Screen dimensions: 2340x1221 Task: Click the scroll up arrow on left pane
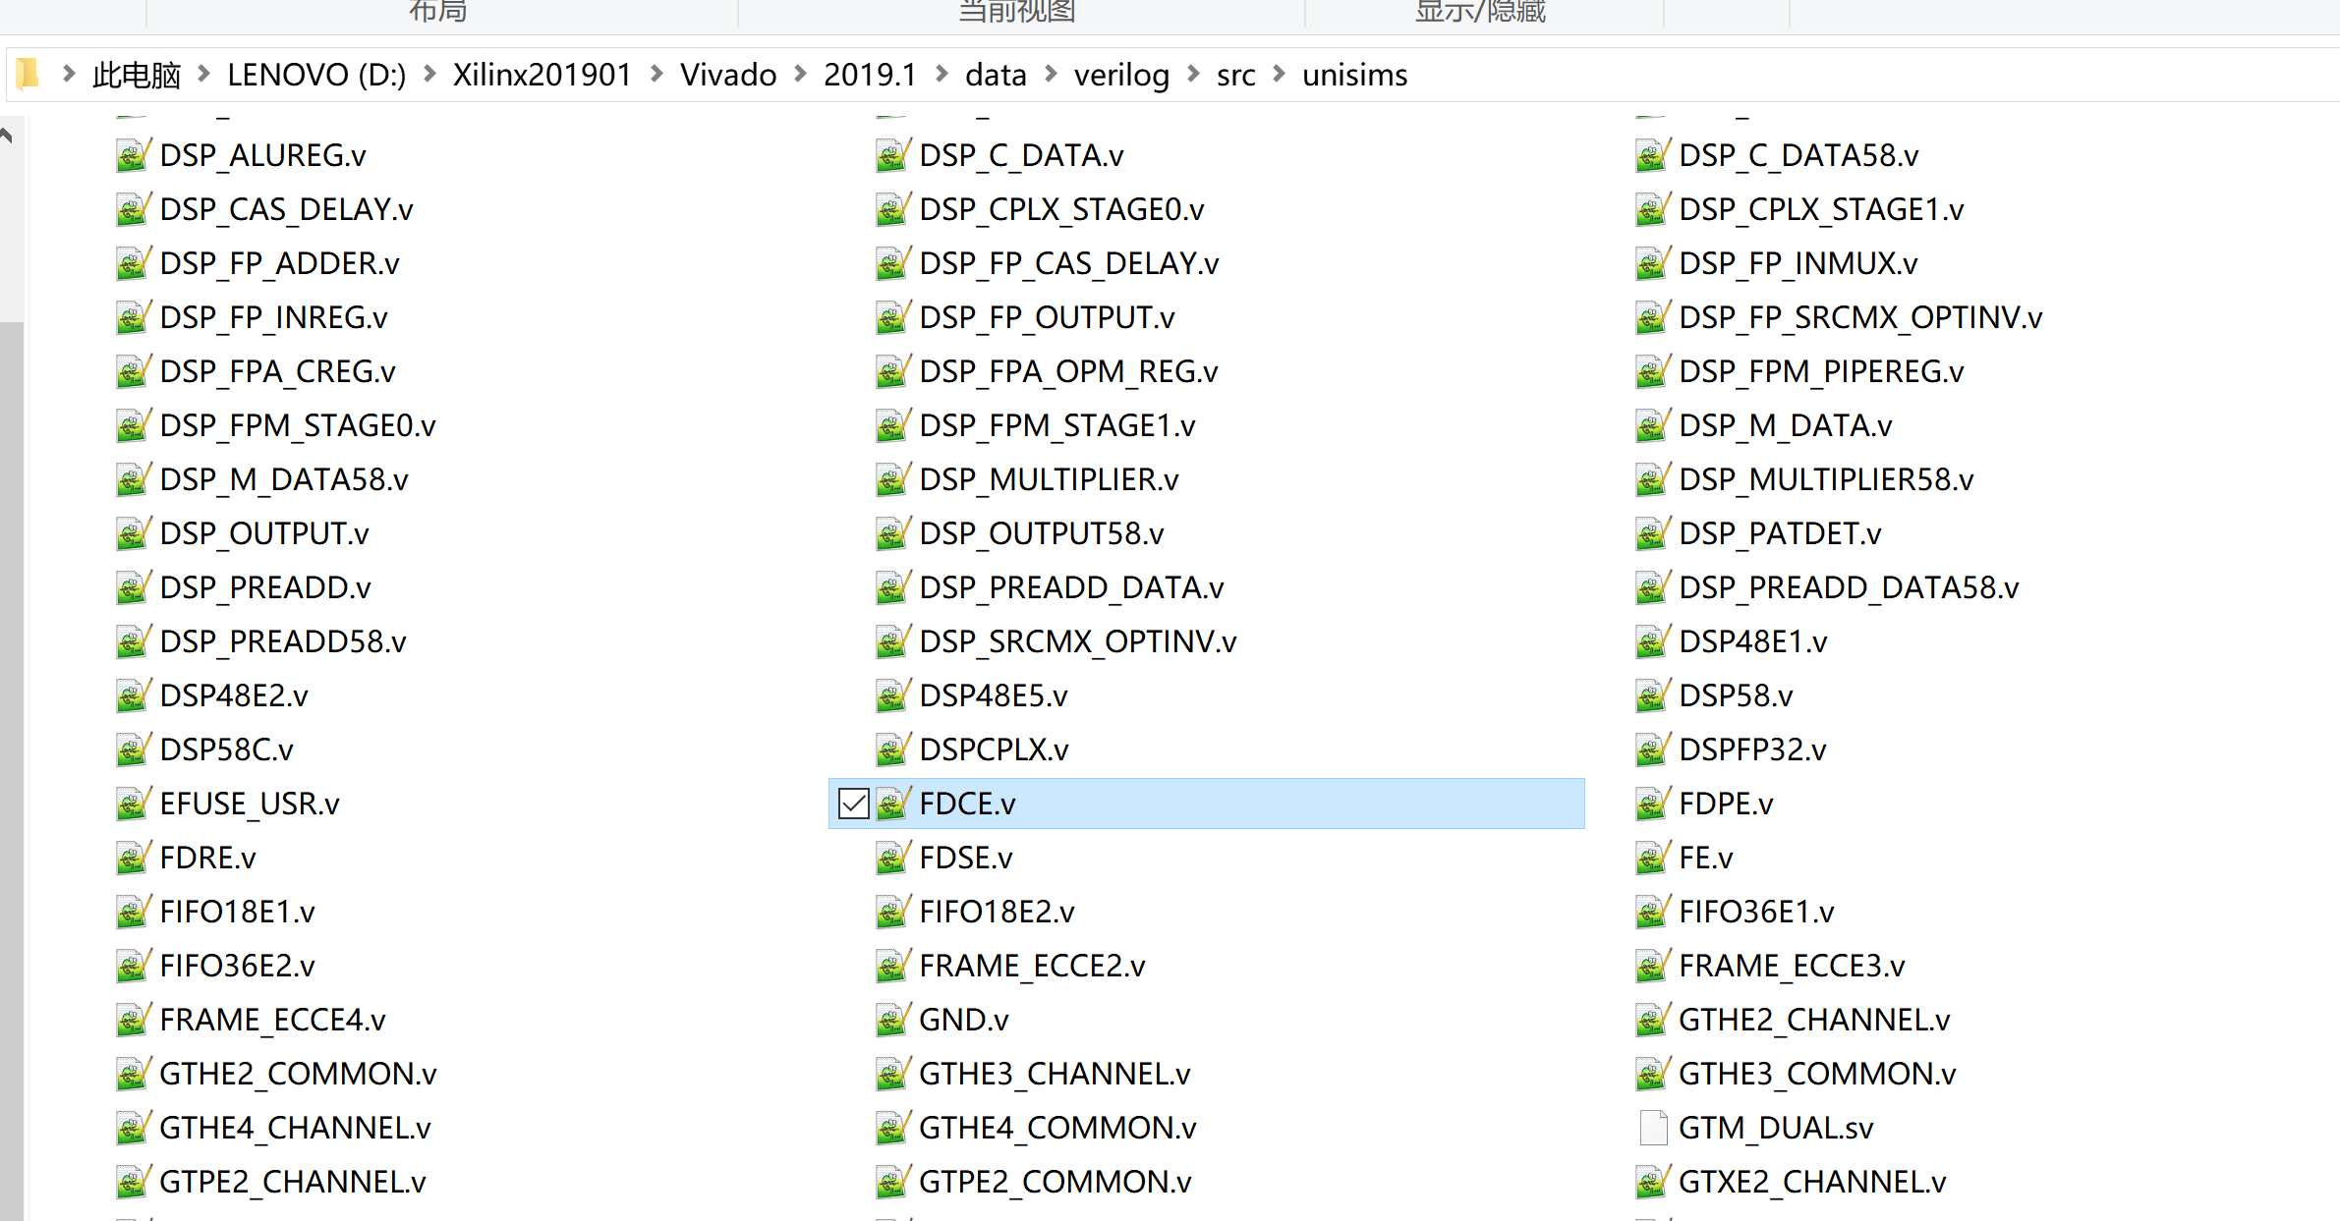7,136
